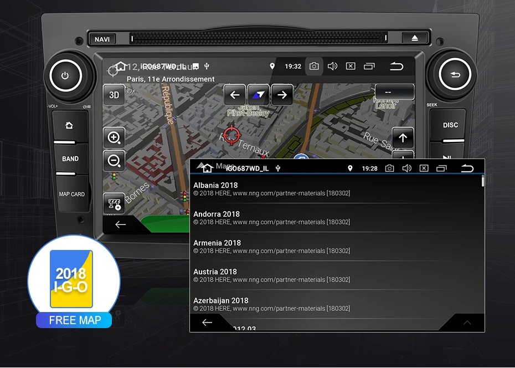Push the home hardware button
This screenshot has width=515, height=368.
click(x=69, y=125)
